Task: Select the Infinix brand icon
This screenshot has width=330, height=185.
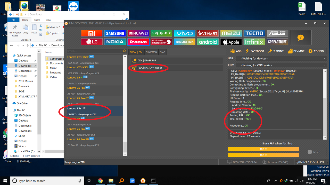Action: tap(254, 42)
